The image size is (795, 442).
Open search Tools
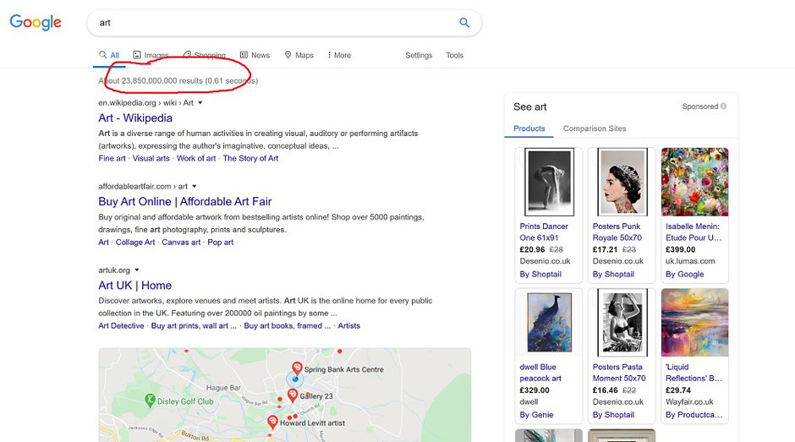(455, 55)
